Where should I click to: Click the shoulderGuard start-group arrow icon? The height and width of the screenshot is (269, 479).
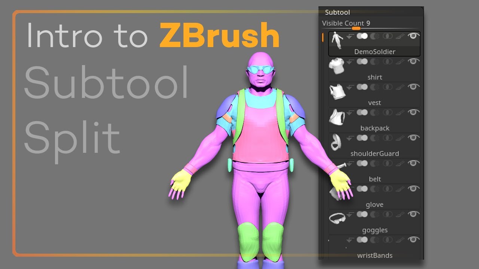coord(350,138)
